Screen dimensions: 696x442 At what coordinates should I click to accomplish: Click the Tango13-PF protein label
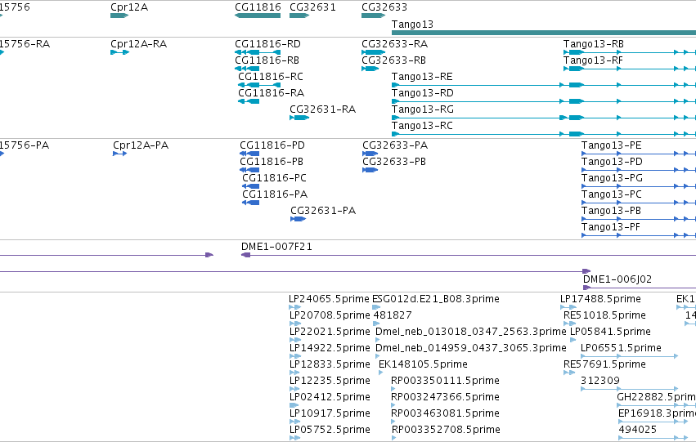click(x=611, y=227)
